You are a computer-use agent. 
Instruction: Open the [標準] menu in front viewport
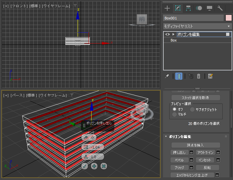pyautogui.click(x=35, y=6)
